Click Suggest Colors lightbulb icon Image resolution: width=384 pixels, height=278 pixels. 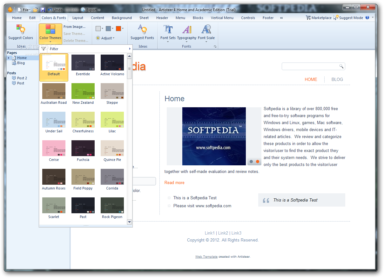[x=21, y=30]
